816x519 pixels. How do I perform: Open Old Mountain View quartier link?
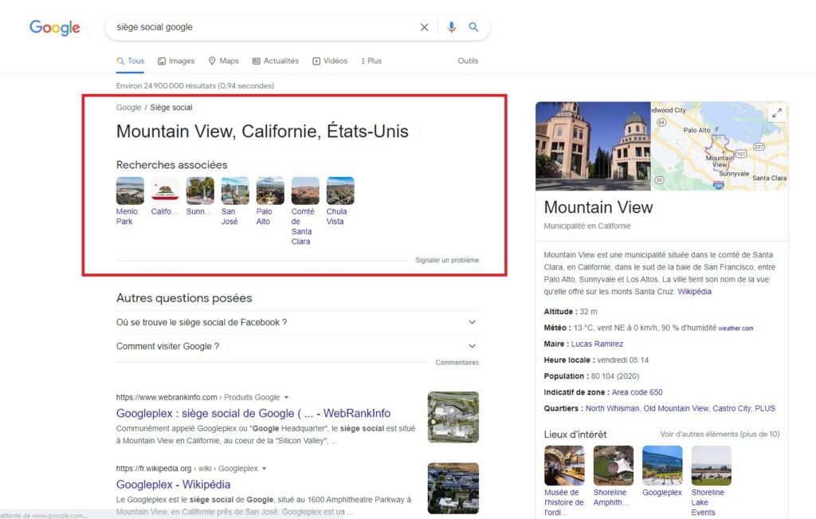pos(676,409)
